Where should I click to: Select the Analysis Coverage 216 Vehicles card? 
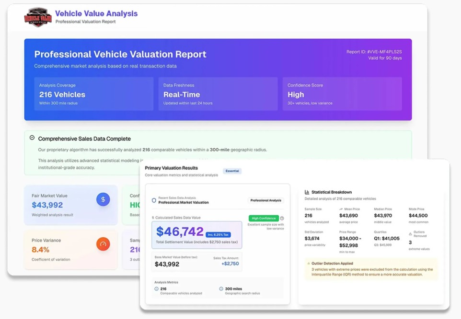(94, 94)
